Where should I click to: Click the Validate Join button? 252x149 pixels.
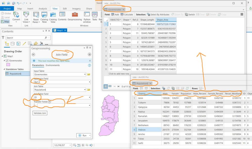40,113
